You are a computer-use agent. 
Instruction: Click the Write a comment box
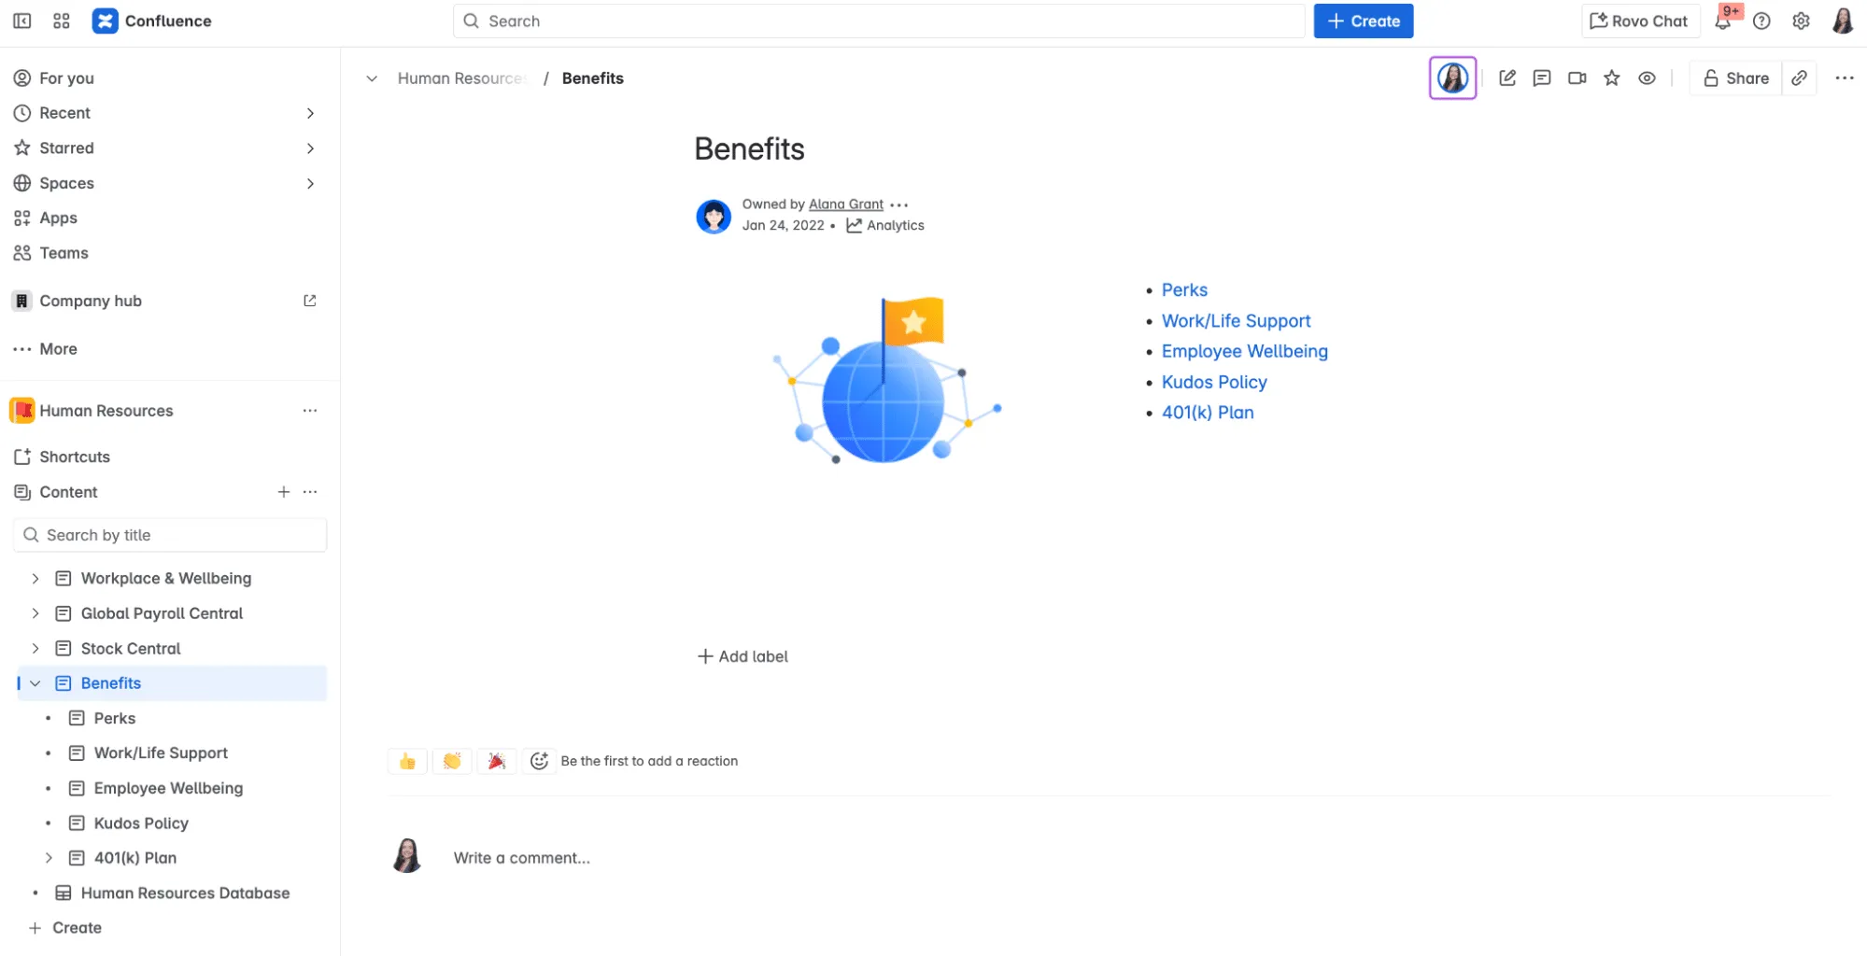pos(521,858)
